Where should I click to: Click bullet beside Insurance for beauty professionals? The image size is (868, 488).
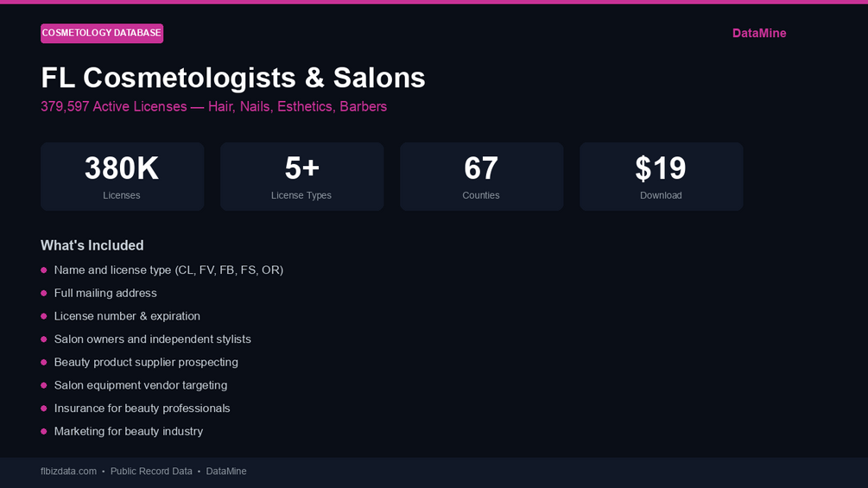point(44,409)
